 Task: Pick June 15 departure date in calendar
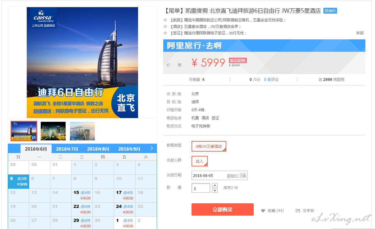click(x=82, y=196)
